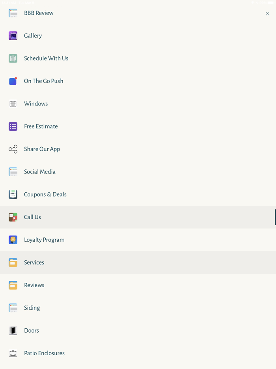276x369 pixels.
Task: Open the BBB Review menu entry
Action: pyautogui.click(x=39, y=13)
